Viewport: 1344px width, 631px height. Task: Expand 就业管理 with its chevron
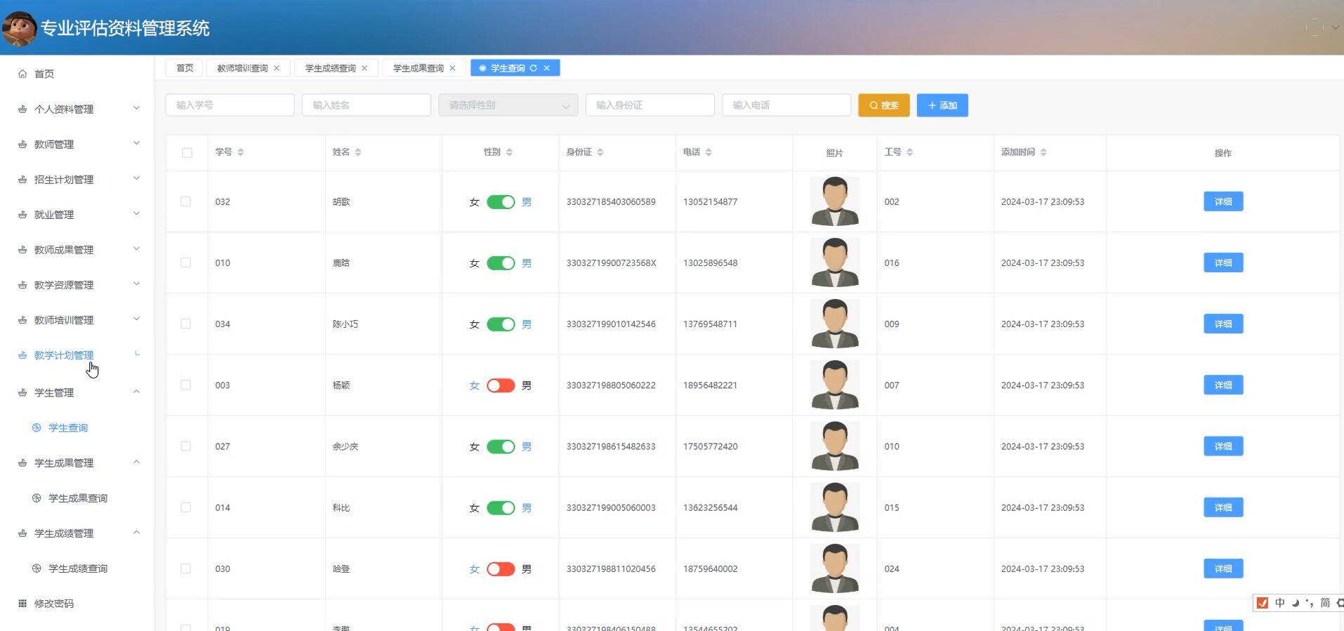(136, 213)
